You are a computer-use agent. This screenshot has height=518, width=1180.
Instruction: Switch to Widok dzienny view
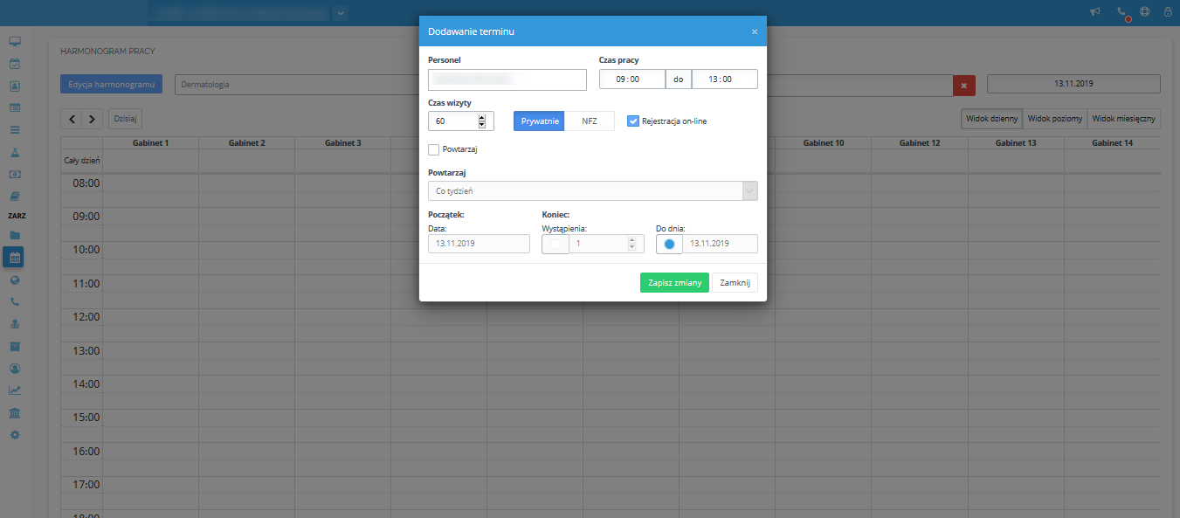tap(991, 119)
